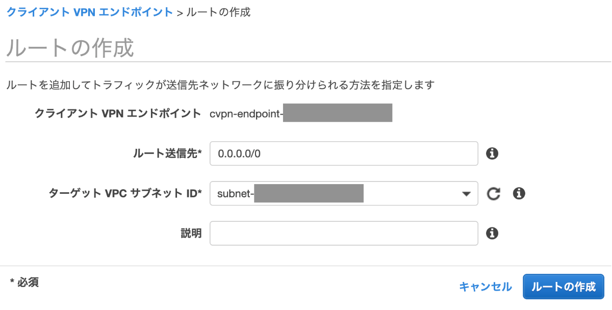612x310 pixels.
Task: Open the target VPC subnet ID combo box
Action: point(344,193)
